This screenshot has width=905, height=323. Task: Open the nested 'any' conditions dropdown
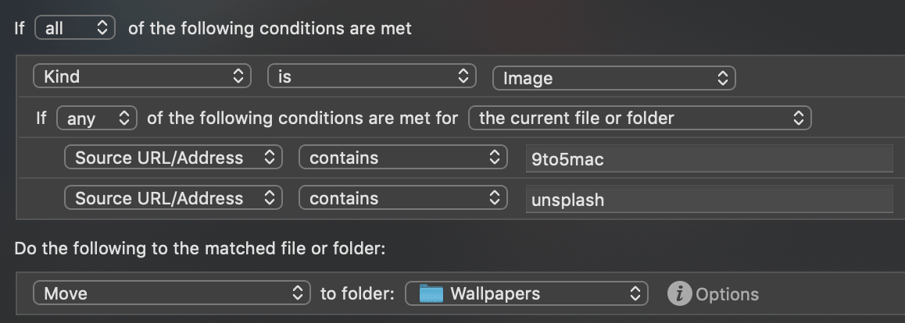click(x=97, y=119)
